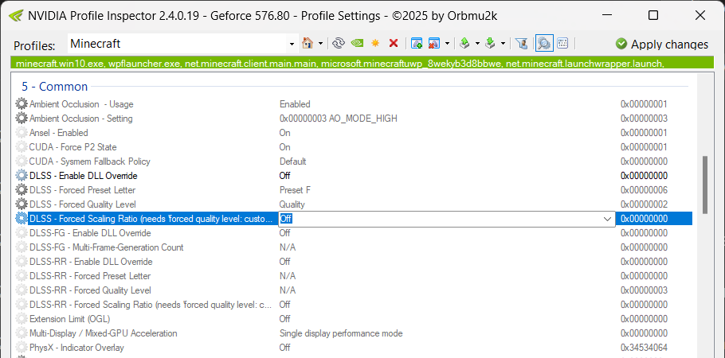Click gear icon of highlighted Forced Scaling Ratio row

(22, 219)
